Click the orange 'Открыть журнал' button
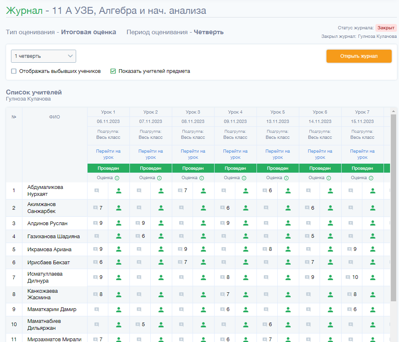Image resolution: width=399 pixels, height=342 pixels. (359, 56)
